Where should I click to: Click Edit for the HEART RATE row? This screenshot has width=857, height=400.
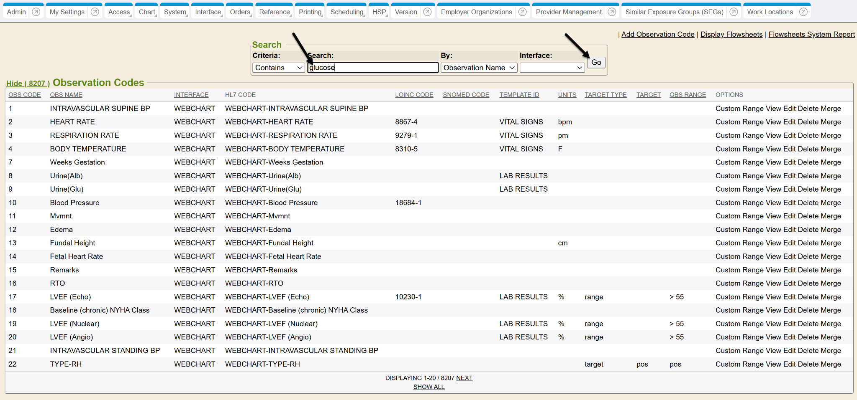789,122
